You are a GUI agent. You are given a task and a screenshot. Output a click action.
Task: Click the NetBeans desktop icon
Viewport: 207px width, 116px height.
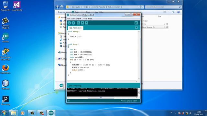coord(5,85)
